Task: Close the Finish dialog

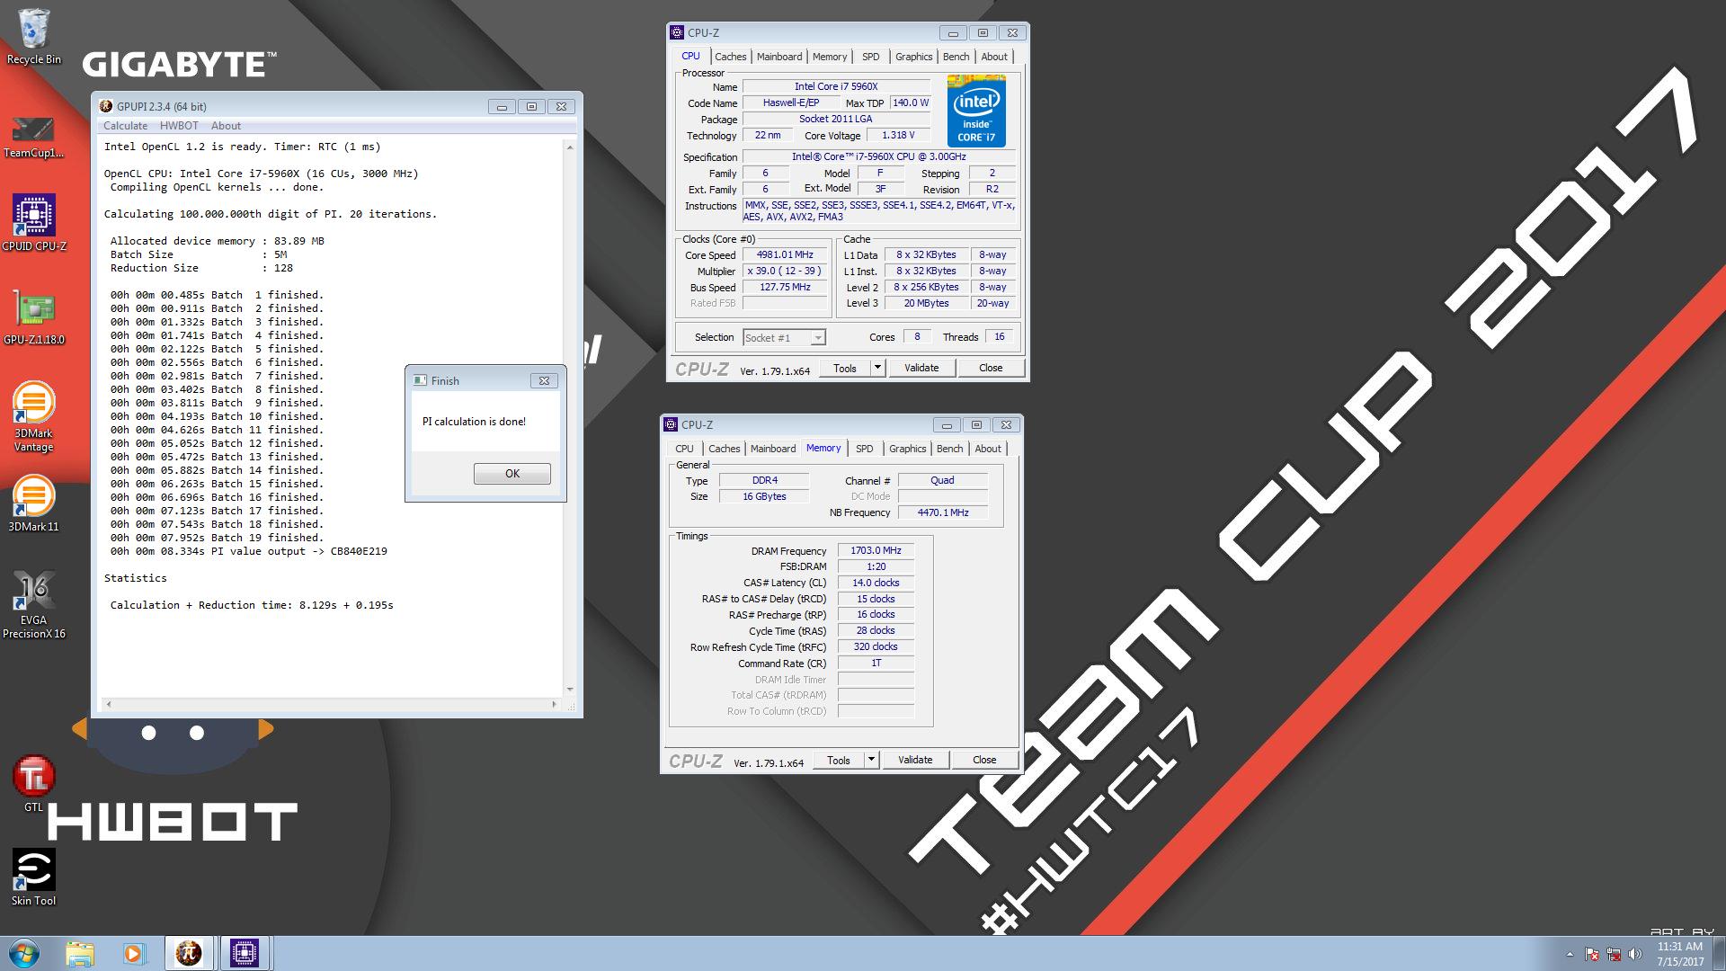Action: coord(544,380)
